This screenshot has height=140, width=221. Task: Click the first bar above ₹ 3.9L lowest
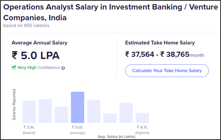tap(29, 112)
